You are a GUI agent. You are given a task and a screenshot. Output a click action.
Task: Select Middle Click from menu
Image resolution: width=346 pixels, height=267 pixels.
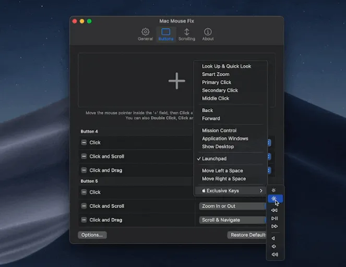pos(231,99)
